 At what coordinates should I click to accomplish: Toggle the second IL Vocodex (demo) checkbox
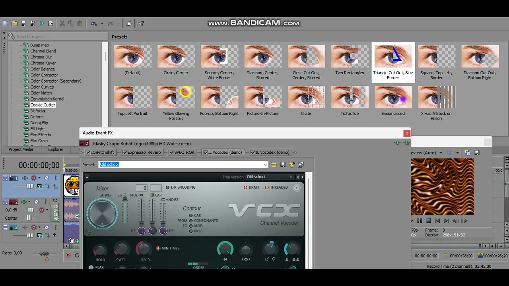tap(253, 153)
